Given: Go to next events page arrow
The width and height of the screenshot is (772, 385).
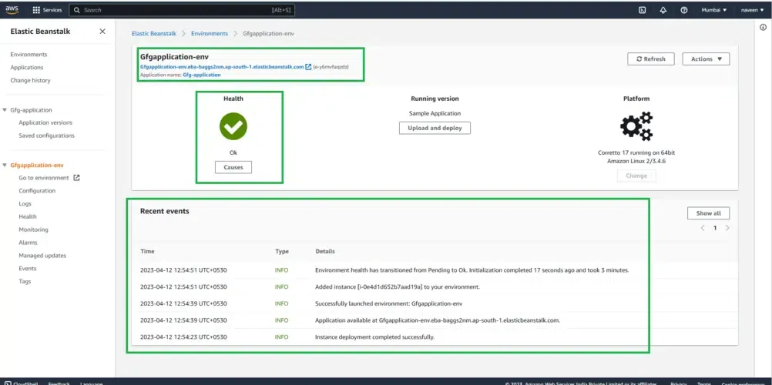Looking at the screenshot, I should click(727, 228).
